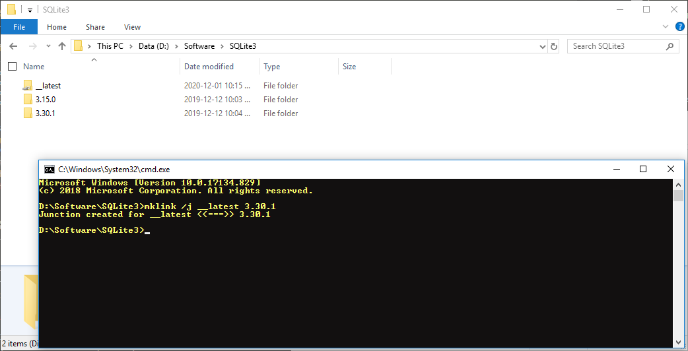Click the cmd.exe vertical scrollbar thumb
Screen dimensions: 688x351
click(678, 195)
